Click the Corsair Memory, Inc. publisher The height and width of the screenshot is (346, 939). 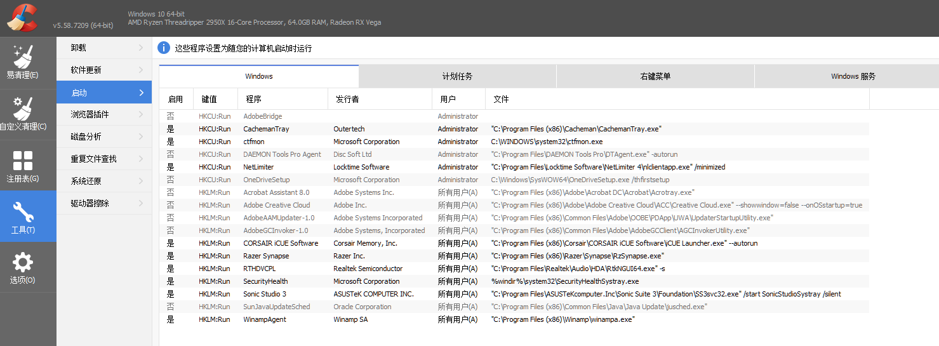[365, 243]
